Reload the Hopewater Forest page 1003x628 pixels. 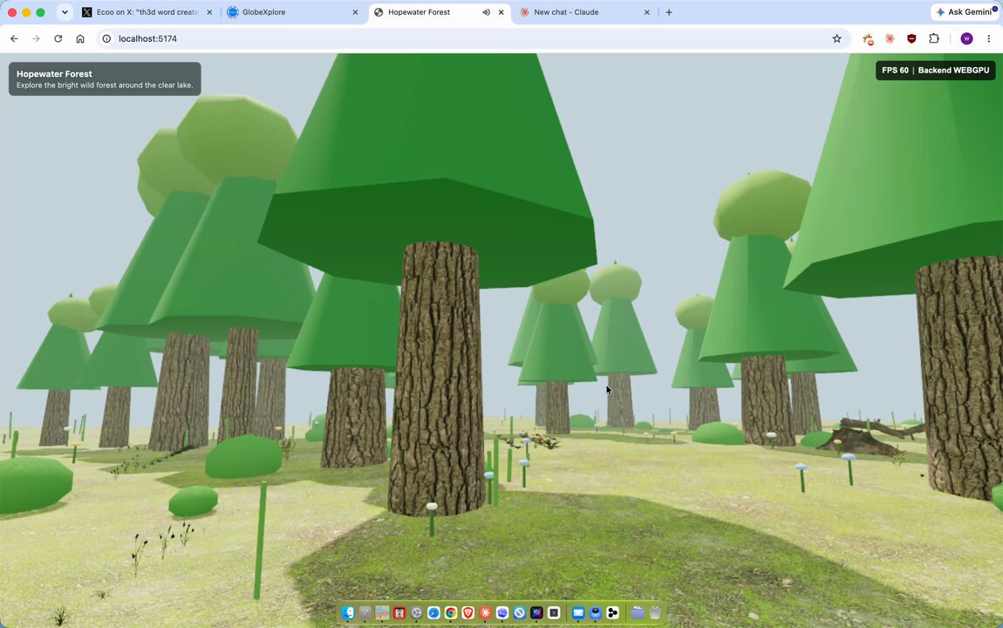tap(58, 39)
